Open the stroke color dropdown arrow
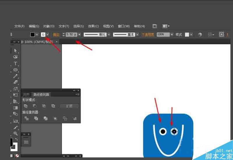The height and width of the screenshot is (160, 233). [x=47, y=35]
